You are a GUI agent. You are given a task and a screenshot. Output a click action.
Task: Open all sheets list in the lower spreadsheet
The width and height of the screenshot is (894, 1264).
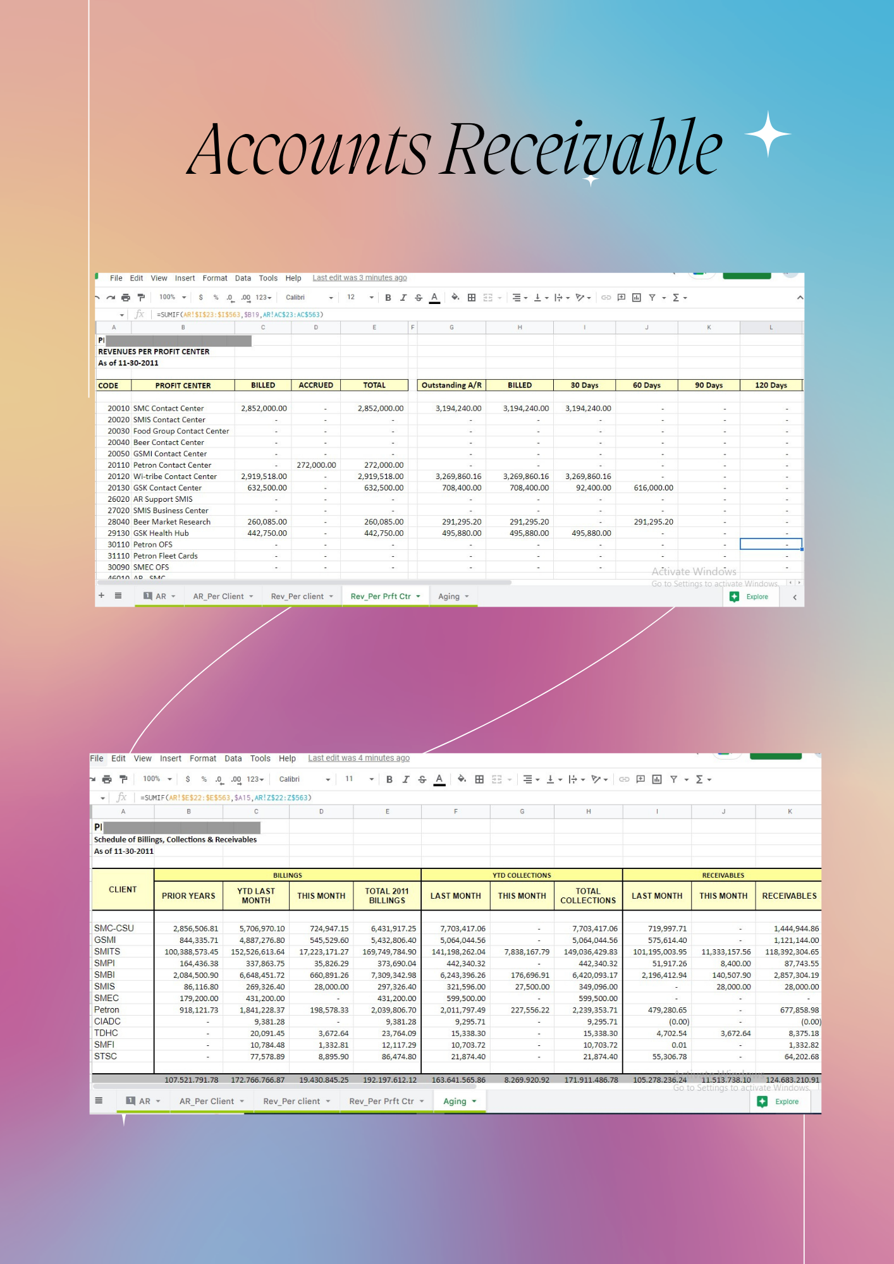[x=99, y=1100]
